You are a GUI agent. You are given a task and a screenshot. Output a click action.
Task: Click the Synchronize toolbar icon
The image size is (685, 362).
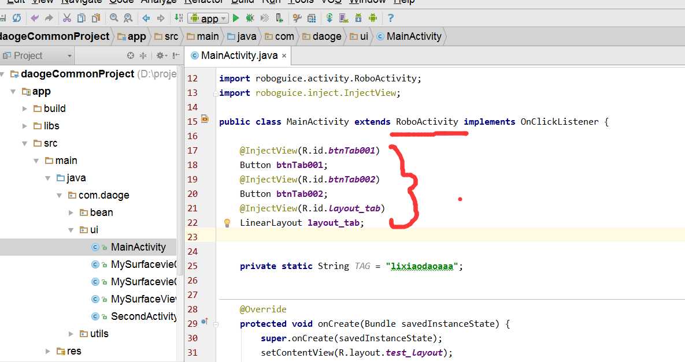(x=17, y=18)
